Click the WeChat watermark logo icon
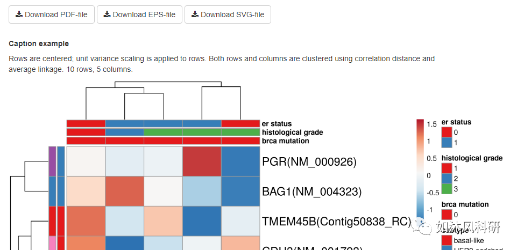 click(425, 228)
